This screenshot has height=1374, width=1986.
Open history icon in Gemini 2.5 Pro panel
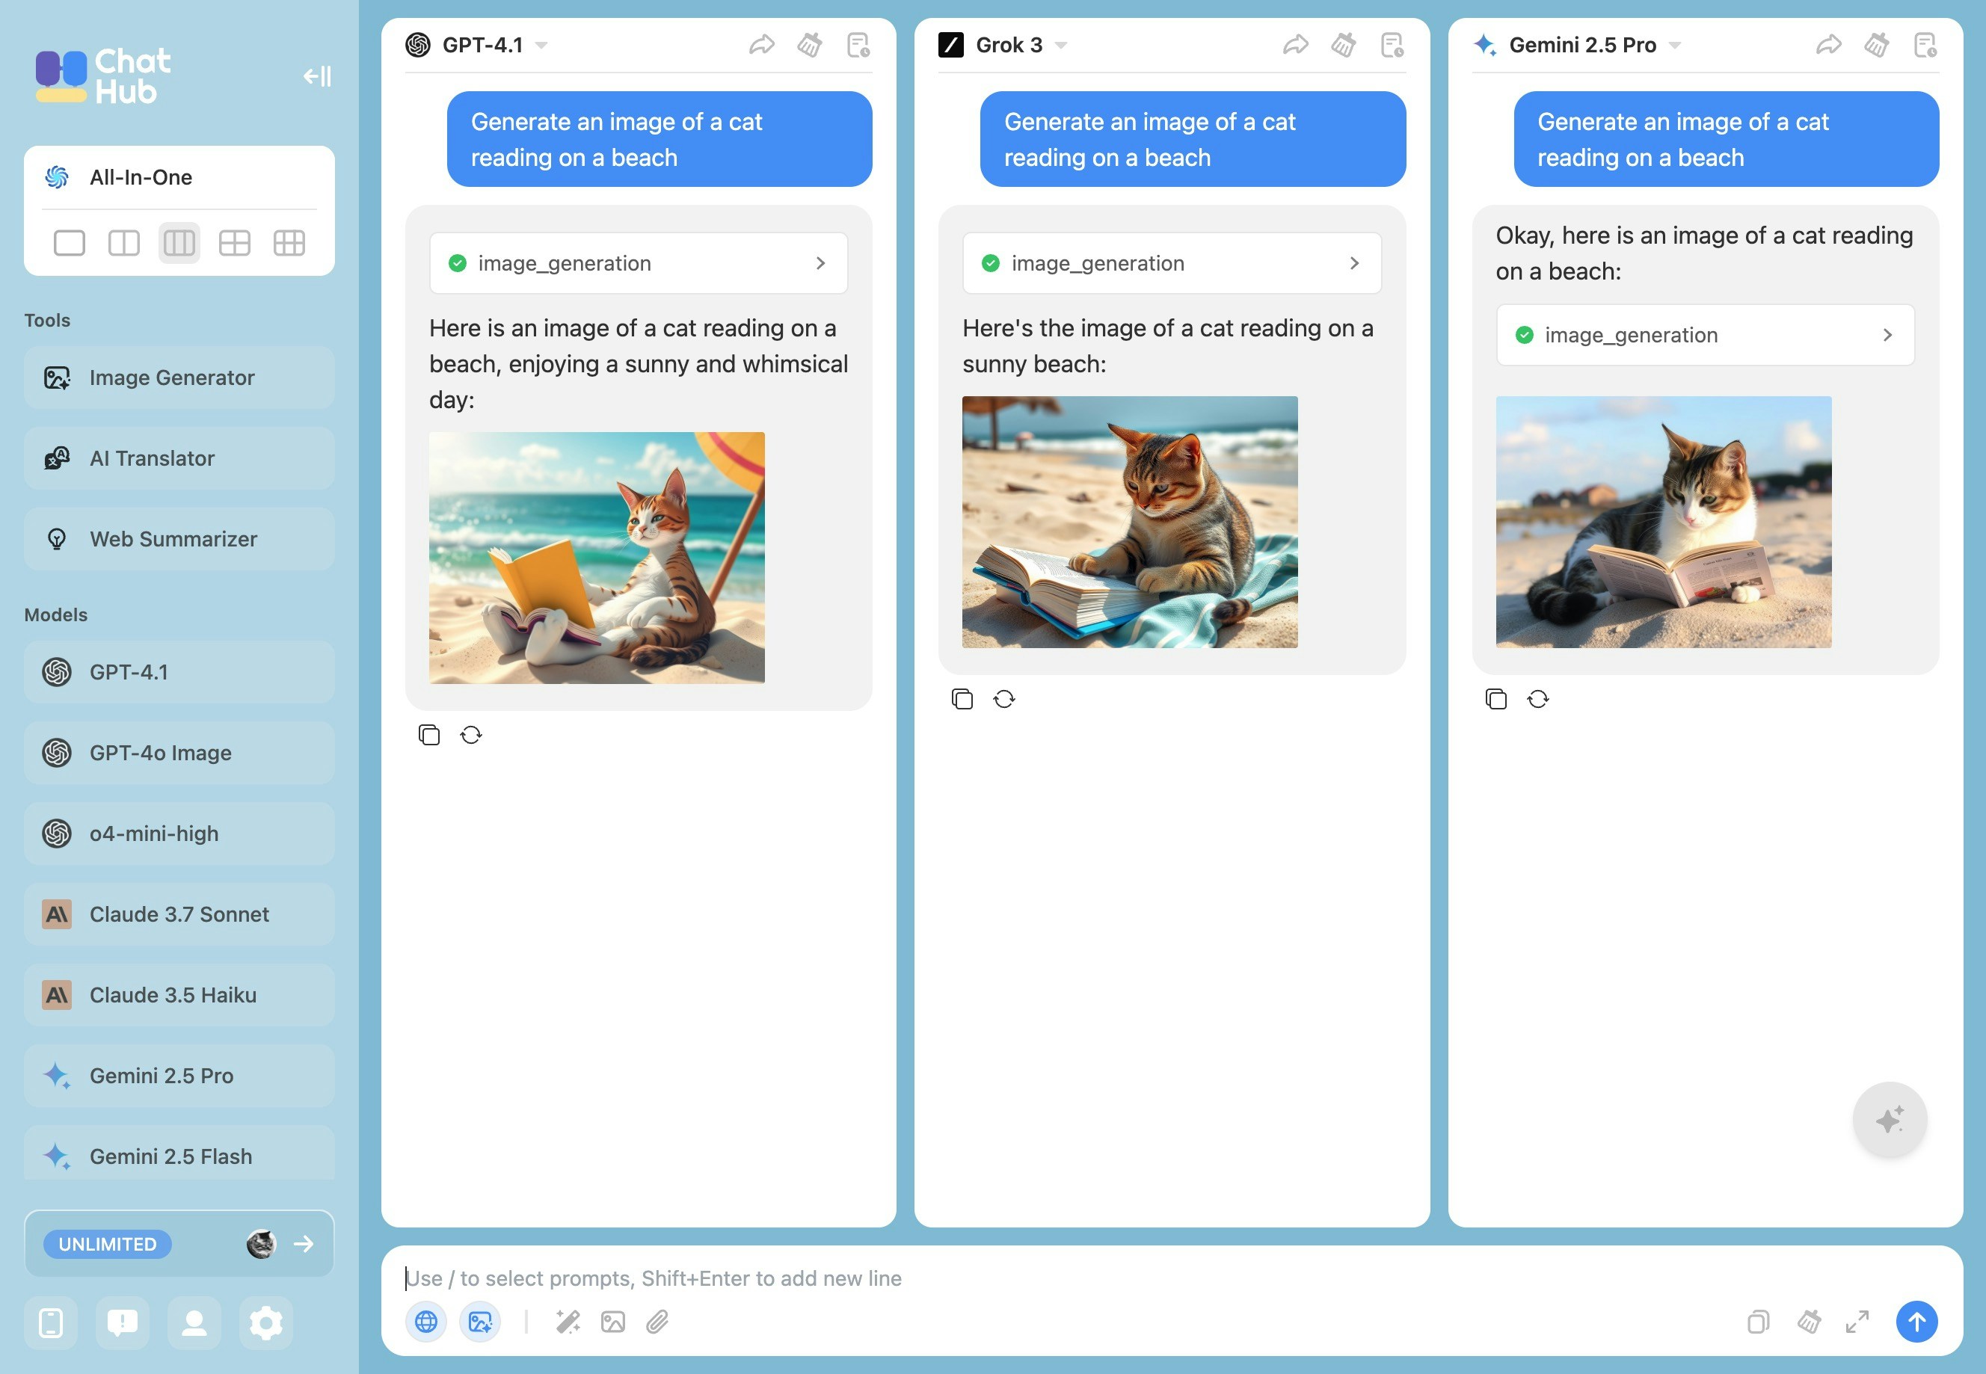[1925, 45]
